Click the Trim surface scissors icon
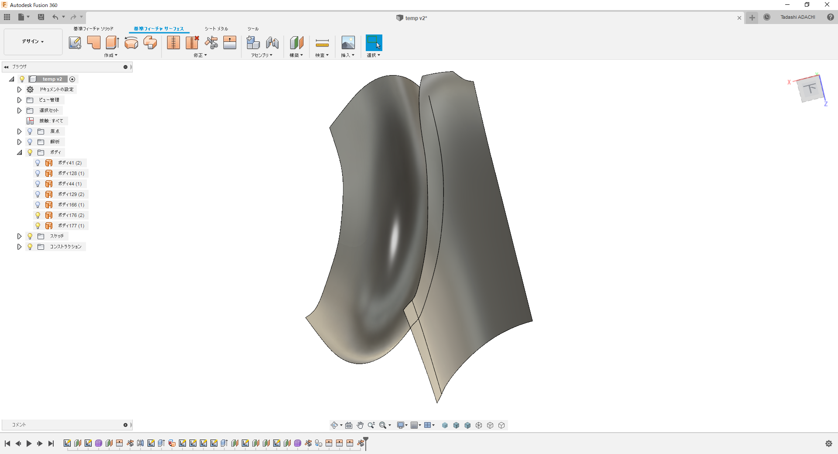Image resolution: width=838 pixels, height=454 pixels. (211, 42)
